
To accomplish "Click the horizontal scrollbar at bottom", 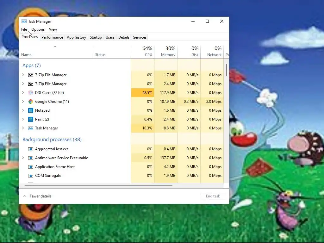I will click(x=98, y=185).
